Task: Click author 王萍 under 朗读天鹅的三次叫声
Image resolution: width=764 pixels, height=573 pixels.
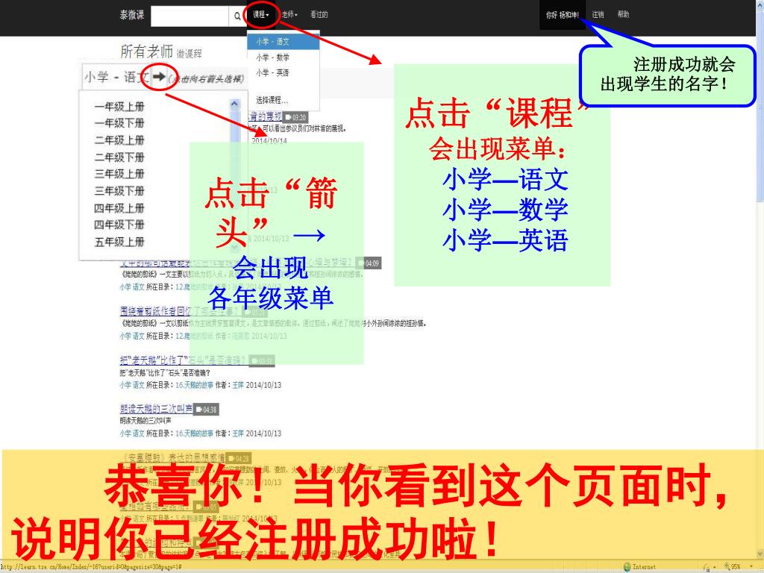Action: pyautogui.click(x=238, y=433)
